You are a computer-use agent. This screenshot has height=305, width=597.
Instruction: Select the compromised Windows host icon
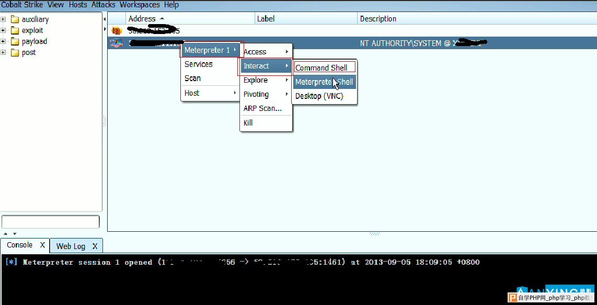pyautogui.click(x=116, y=43)
